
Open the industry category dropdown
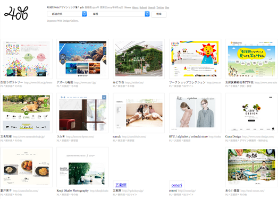pyautogui.click(x=119, y=14)
